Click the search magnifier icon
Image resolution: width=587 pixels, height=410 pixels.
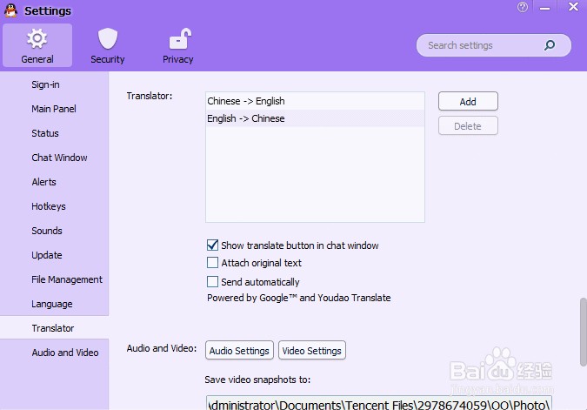549,45
